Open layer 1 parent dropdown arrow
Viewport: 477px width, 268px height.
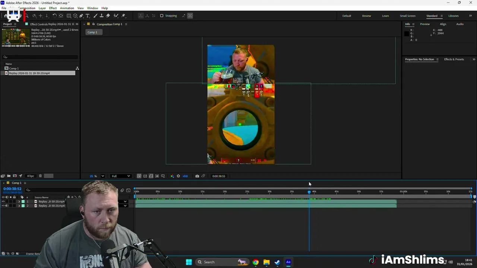(x=125, y=201)
